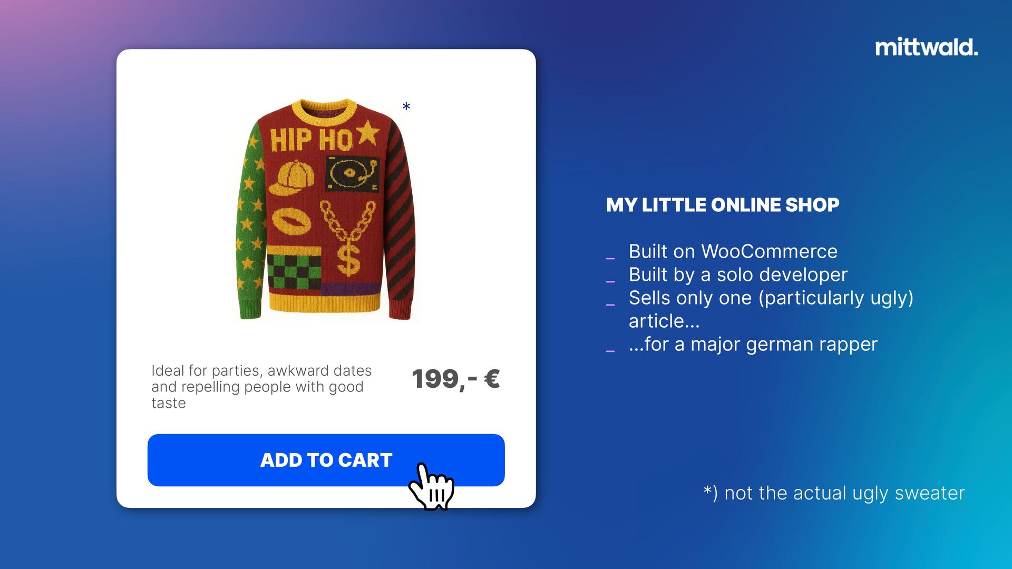Viewport: 1012px width, 569px height.
Task: Click the dollar sign chain on the sweater
Action: pyautogui.click(x=348, y=238)
